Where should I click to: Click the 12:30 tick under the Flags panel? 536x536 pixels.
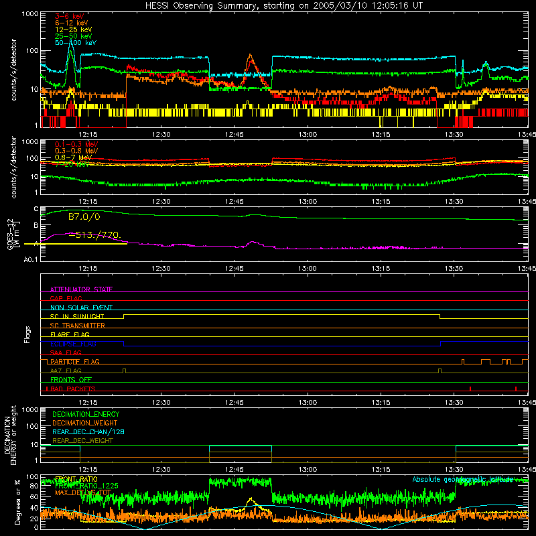click(x=161, y=403)
